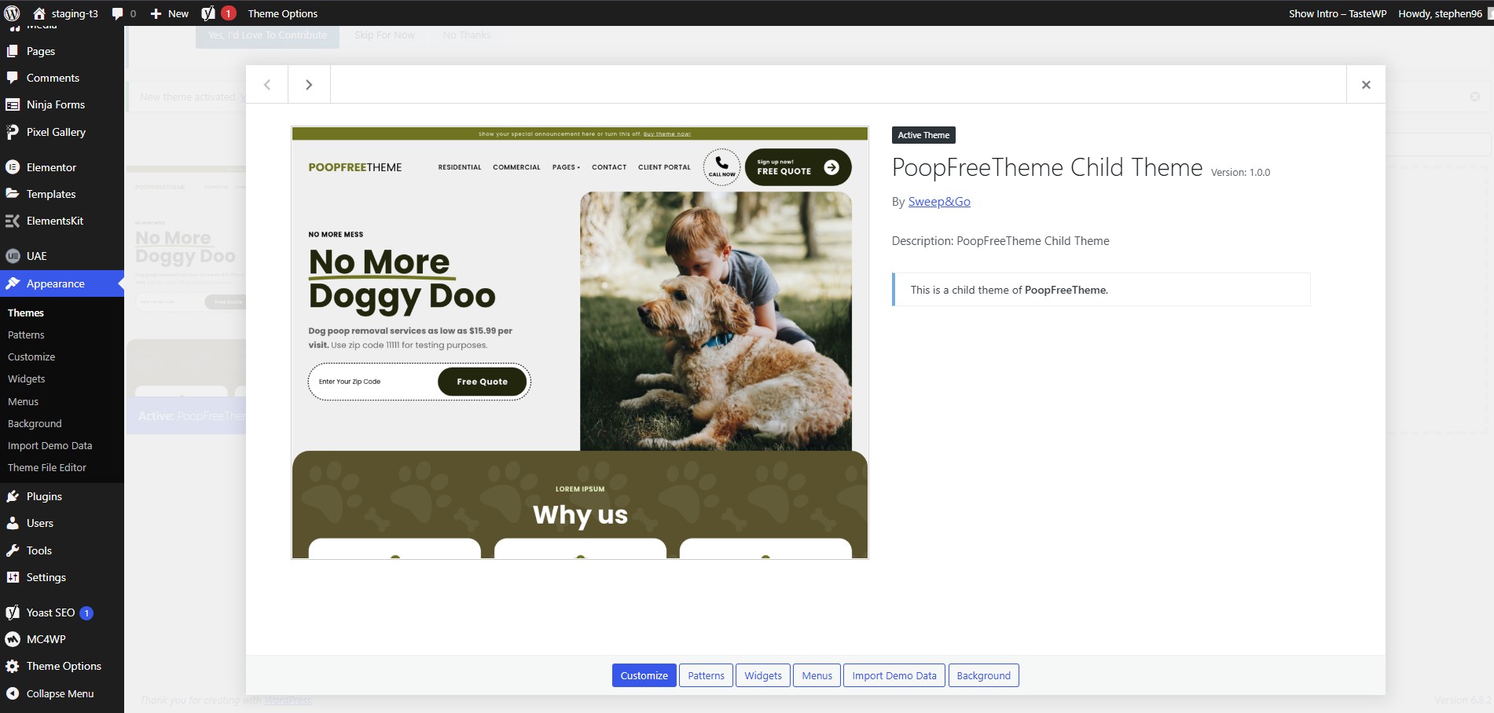Click the theme screenshot preview
Screen dimensions: 1494x713
(580, 342)
